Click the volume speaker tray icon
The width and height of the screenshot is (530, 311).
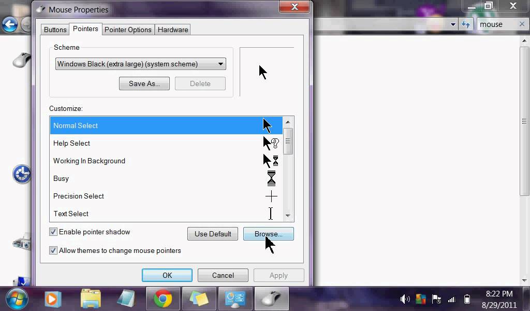[x=405, y=299]
